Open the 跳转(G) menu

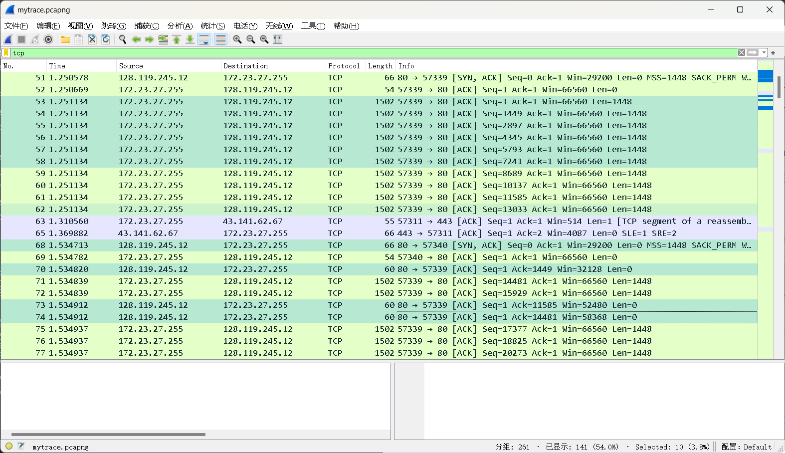[114, 26]
